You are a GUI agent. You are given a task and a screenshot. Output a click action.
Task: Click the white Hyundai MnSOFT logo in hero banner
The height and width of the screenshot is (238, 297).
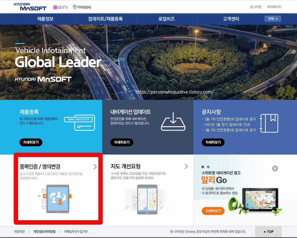point(43,79)
